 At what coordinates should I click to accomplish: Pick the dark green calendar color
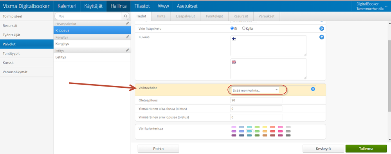click(x=257, y=135)
